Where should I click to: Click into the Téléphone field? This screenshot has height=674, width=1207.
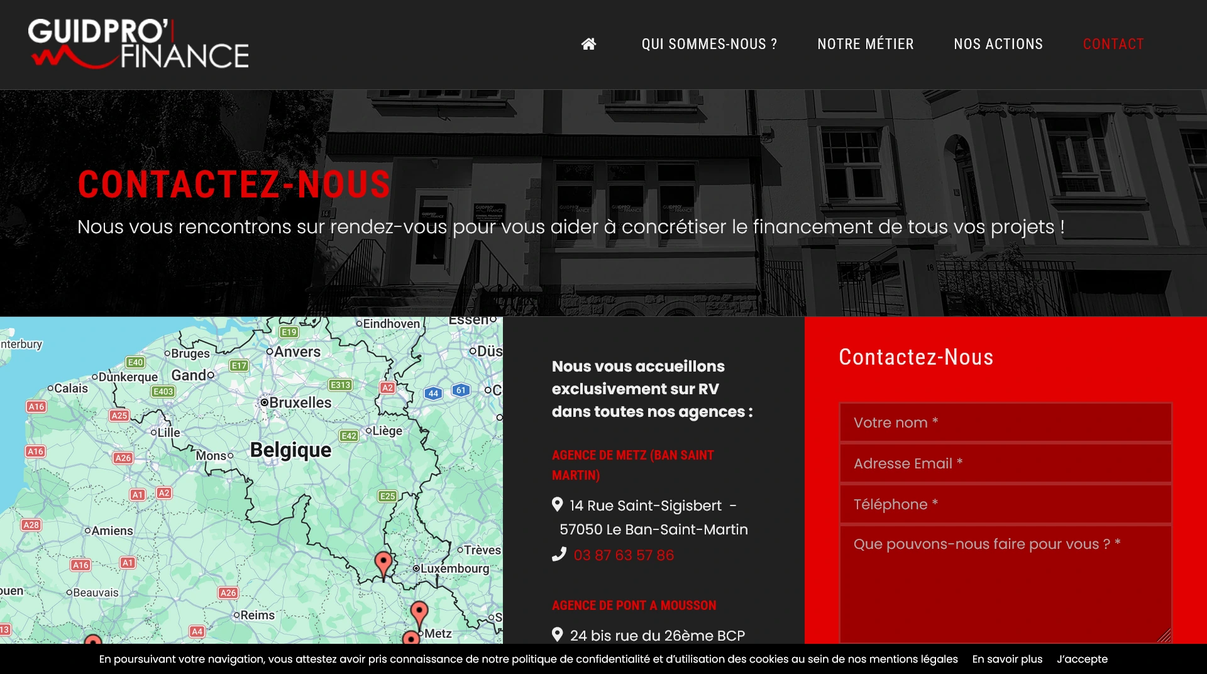[1005, 504]
